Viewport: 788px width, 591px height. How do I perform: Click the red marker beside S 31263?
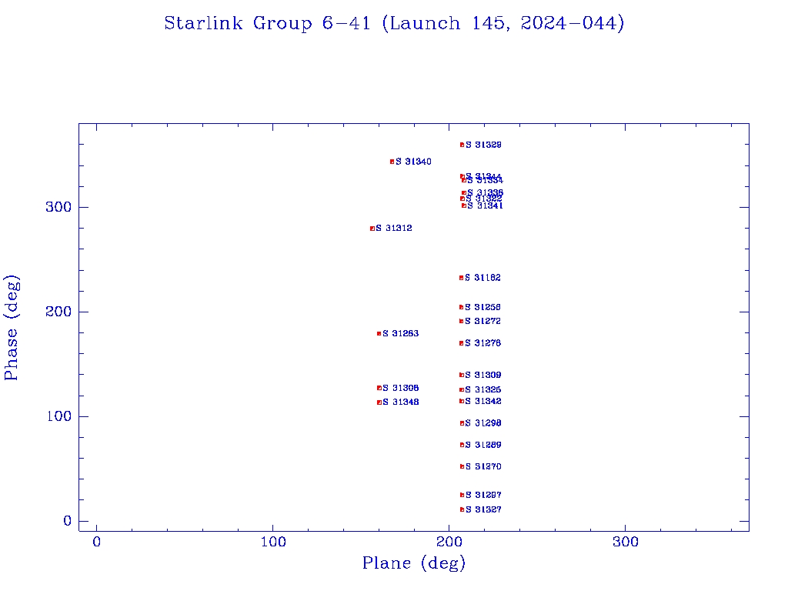[x=379, y=334]
